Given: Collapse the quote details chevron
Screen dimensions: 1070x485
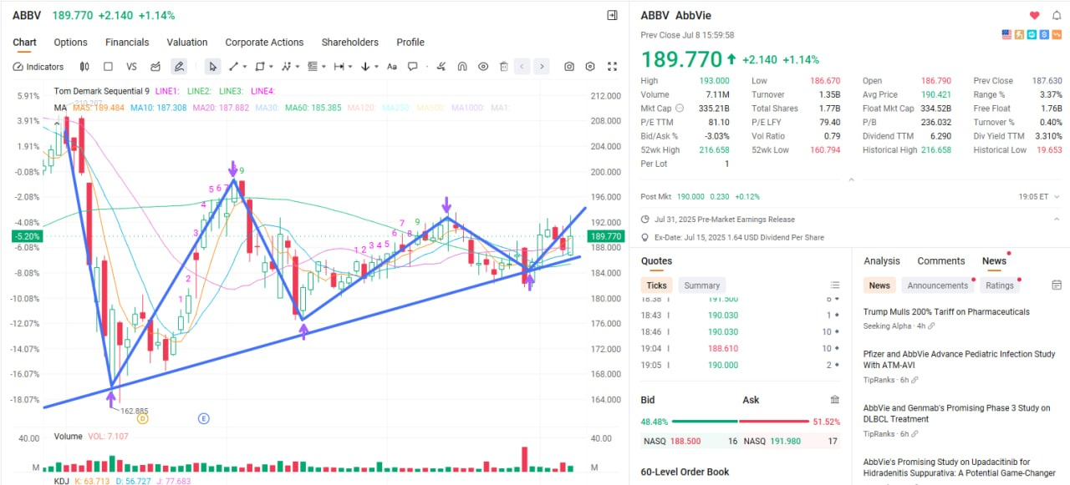Looking at the screenshot, I should (x=850, y=179).
